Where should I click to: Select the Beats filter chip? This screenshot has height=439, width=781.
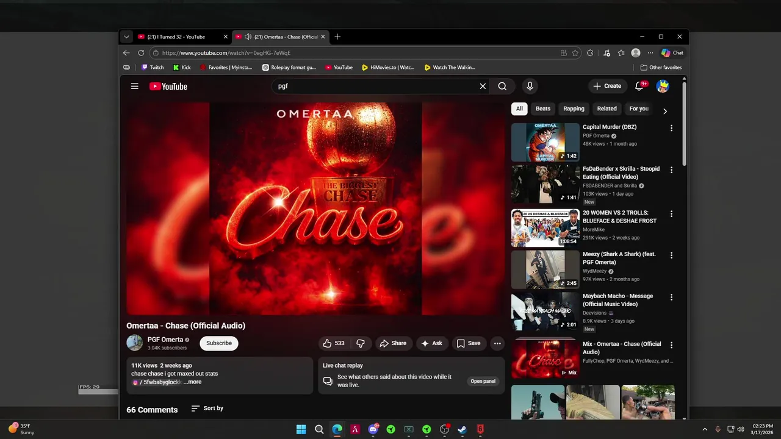[x=543, y=109]
